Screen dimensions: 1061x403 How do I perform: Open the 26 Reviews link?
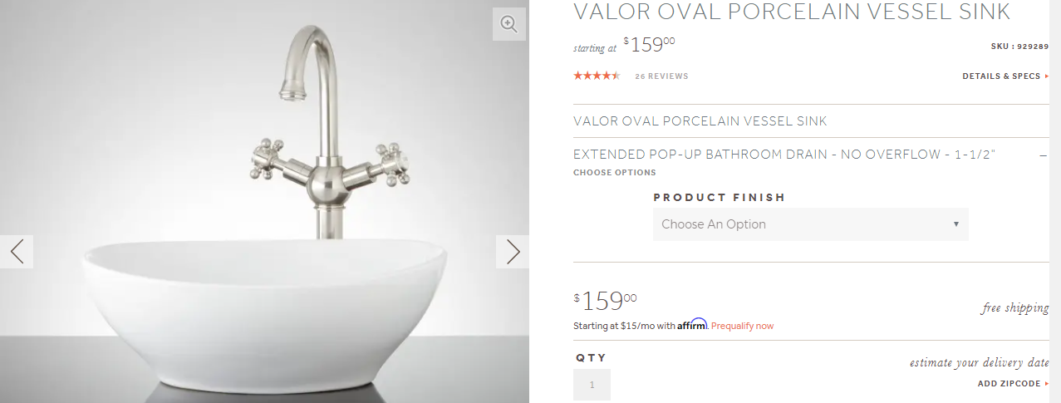[x=661, y=76]
